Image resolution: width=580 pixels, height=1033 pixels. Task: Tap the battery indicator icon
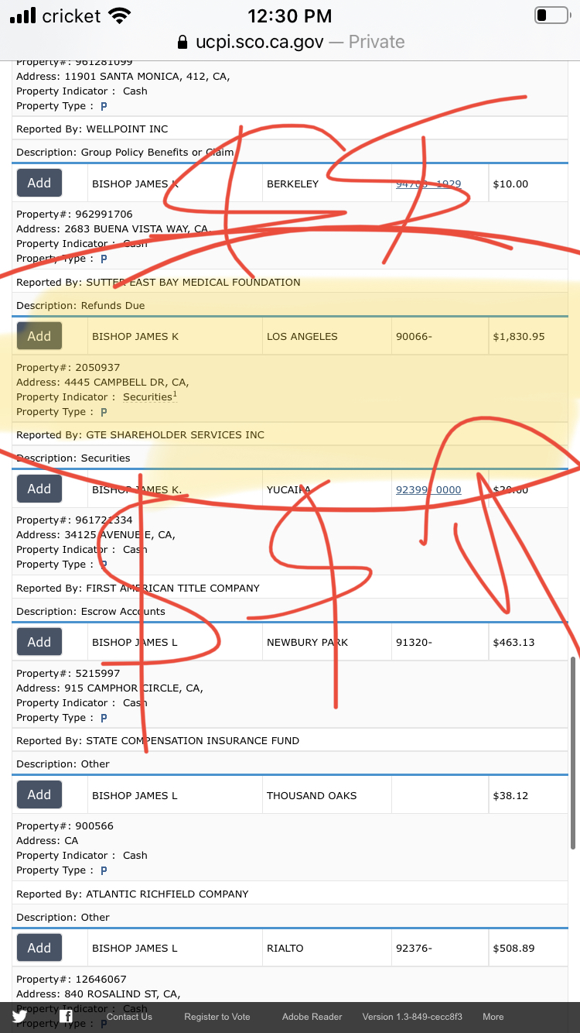tap(551, 15)
